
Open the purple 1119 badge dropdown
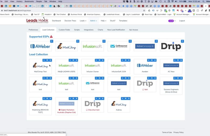point(172,21)
